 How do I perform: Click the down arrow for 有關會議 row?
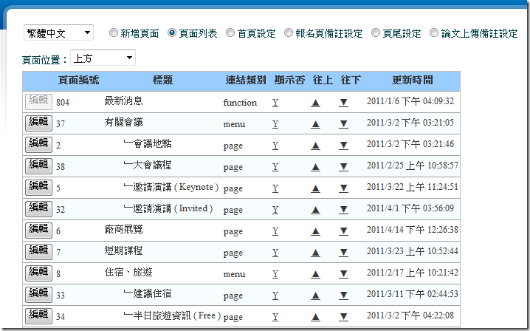pyautogui.click(x=343, y=124)
